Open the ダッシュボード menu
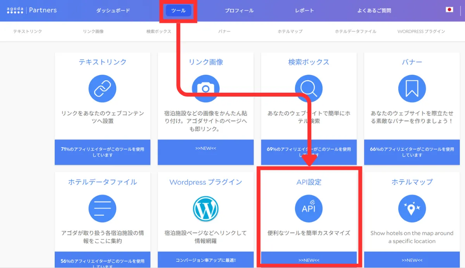Screen dimensions: 465x268 coord(113,10)
